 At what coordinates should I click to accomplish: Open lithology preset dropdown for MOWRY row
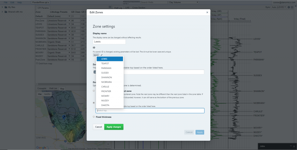59,53
